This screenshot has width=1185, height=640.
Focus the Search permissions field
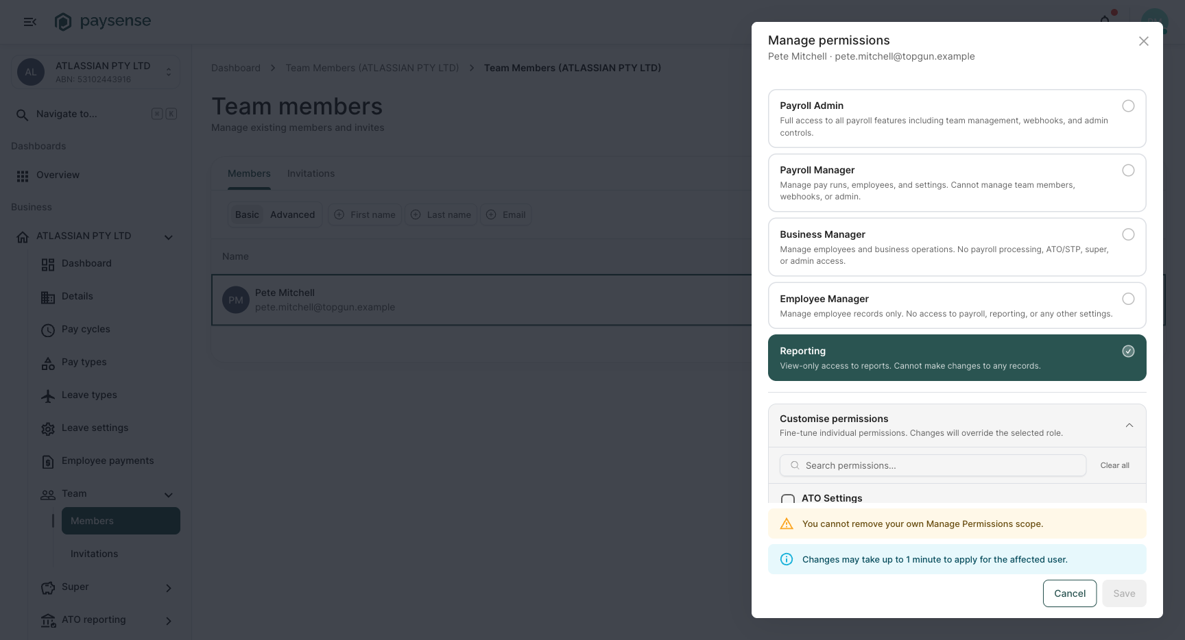pos(933,465)
